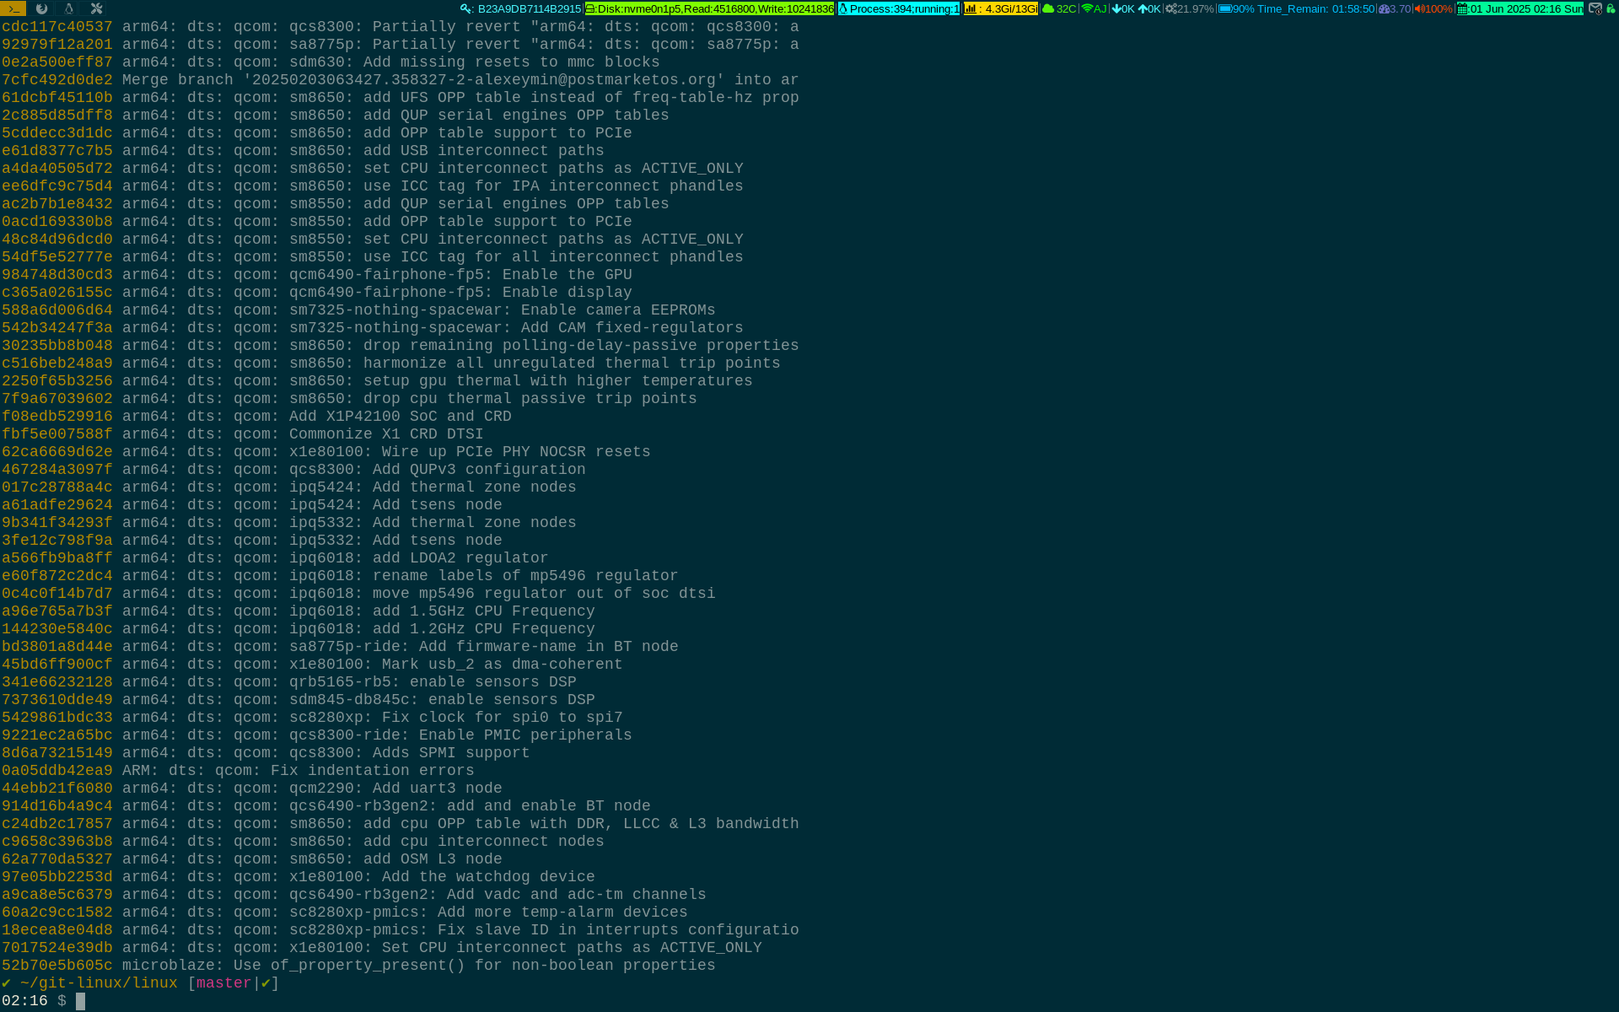
Task: Click the memory bar-chart icon
Action: 971,9
